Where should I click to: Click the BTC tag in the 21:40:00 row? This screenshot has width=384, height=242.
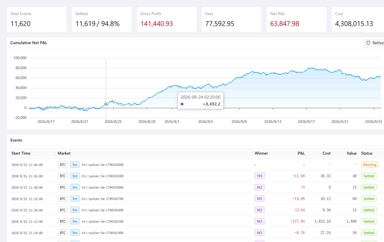(x=63, y=165)
